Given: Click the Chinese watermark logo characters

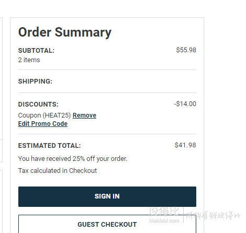Looking at the screenshot, I should tap(164, 212).
